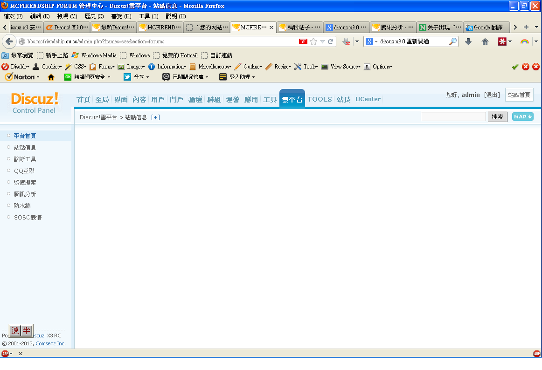Select SOSO表情 in sidebar
The width and height of the screenshot is (542, 370).
(x=28, y=218)
